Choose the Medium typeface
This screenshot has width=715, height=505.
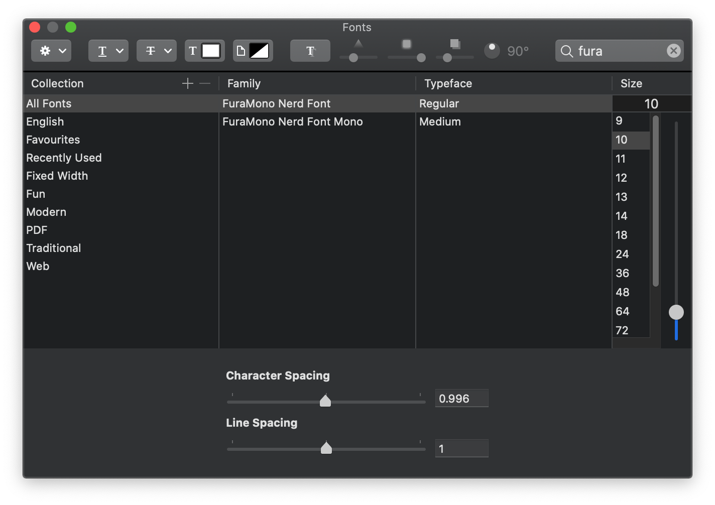point(514,121)
